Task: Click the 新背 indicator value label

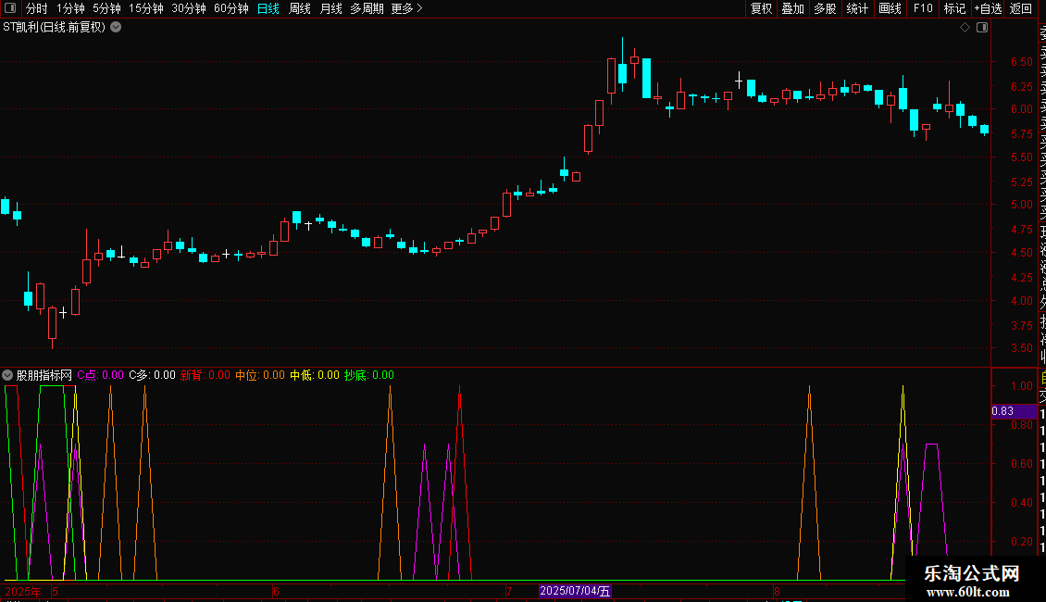Action: coord(205,375)
